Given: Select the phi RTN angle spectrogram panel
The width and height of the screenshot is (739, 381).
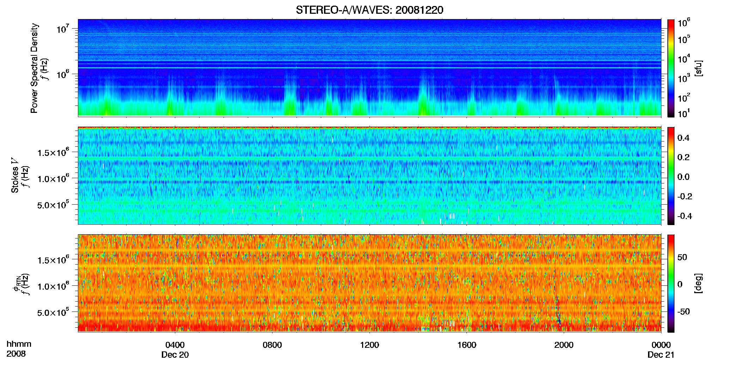Looking at the screenshot, I should point(369,283).
